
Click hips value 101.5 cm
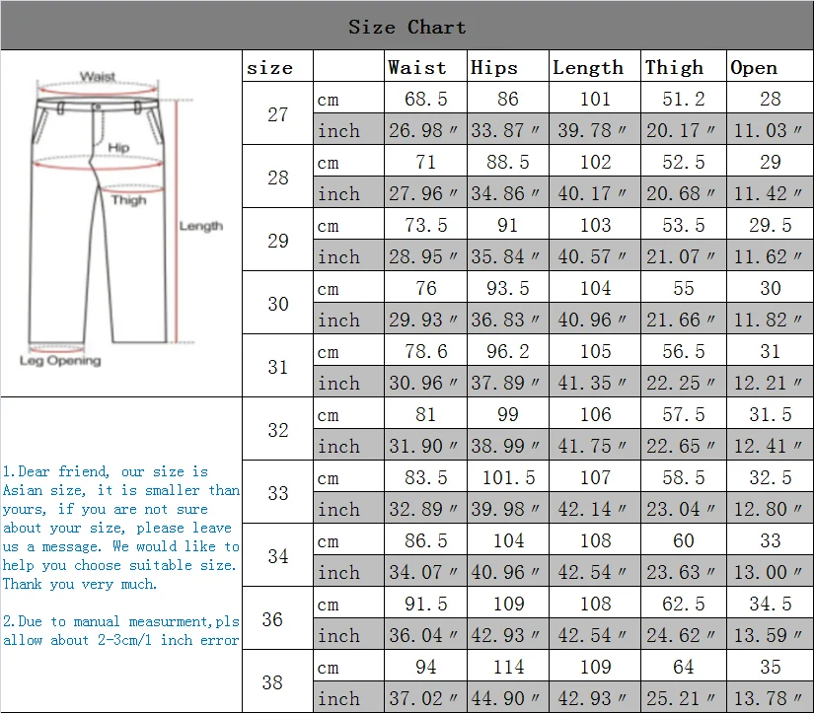(x=509, y=477)
